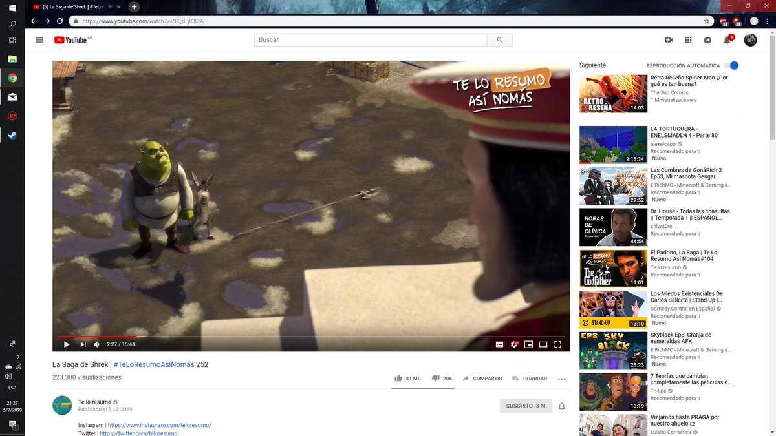The image size is (776, 436).
Task: Toggle the channel notification bell
Action: 562,406
